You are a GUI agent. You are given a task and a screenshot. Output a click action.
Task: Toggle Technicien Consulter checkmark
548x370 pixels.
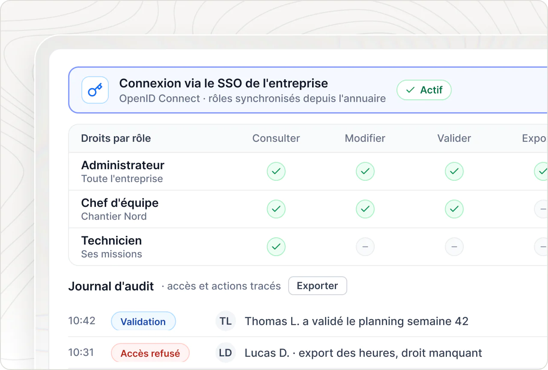(276, 247)
